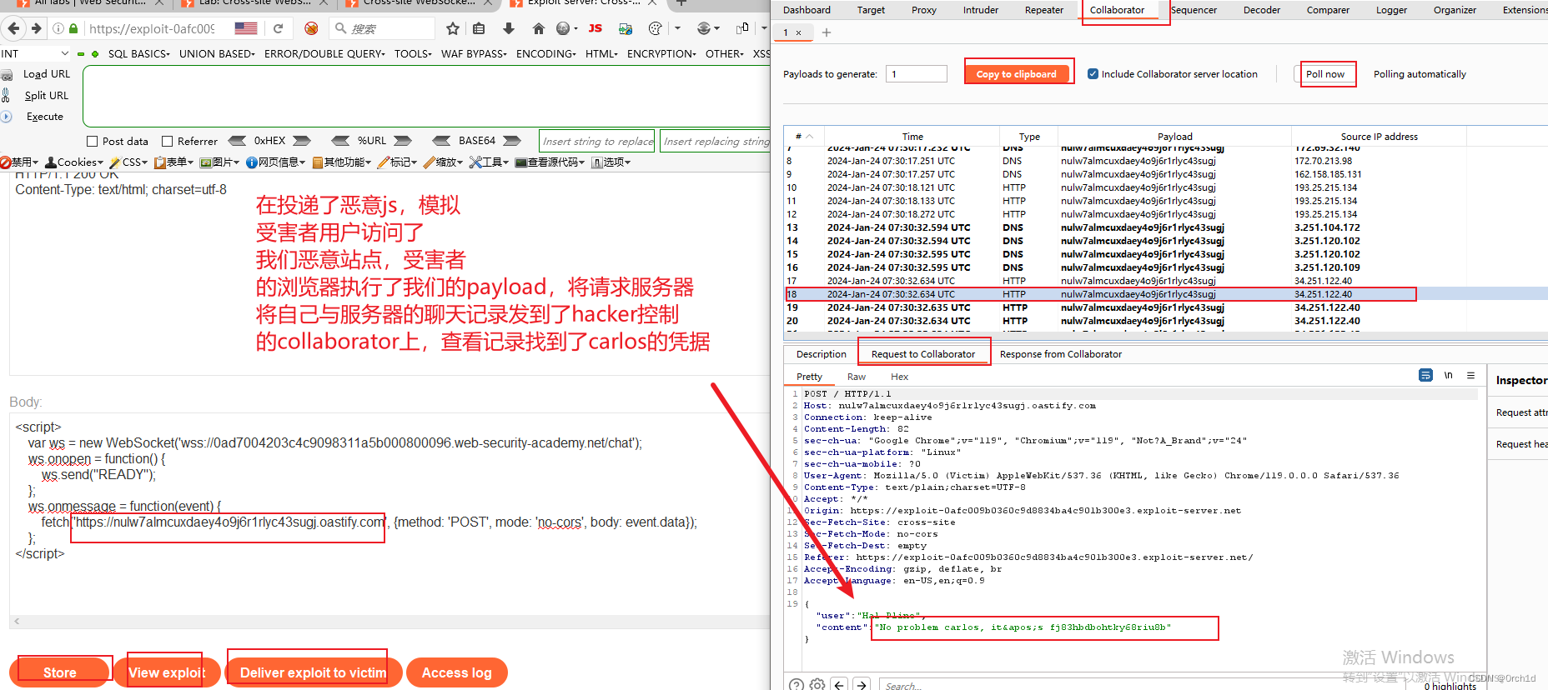
Task: Click the Payloads to generate field
Action: tap(917, 73)
